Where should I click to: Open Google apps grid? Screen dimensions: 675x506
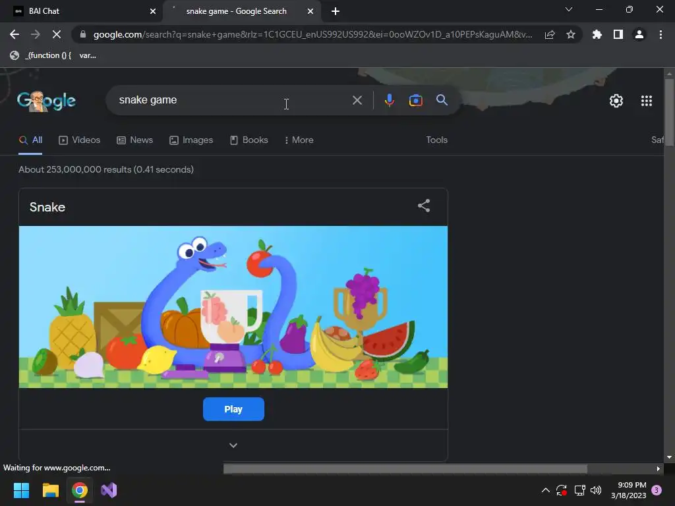[x=647, y=101]
